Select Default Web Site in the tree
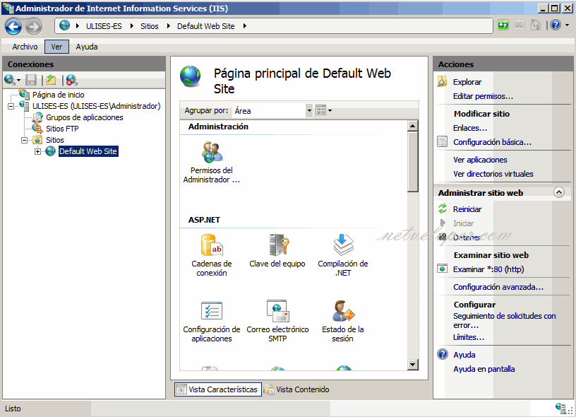 pyautogui.click(x=88, y=151)
